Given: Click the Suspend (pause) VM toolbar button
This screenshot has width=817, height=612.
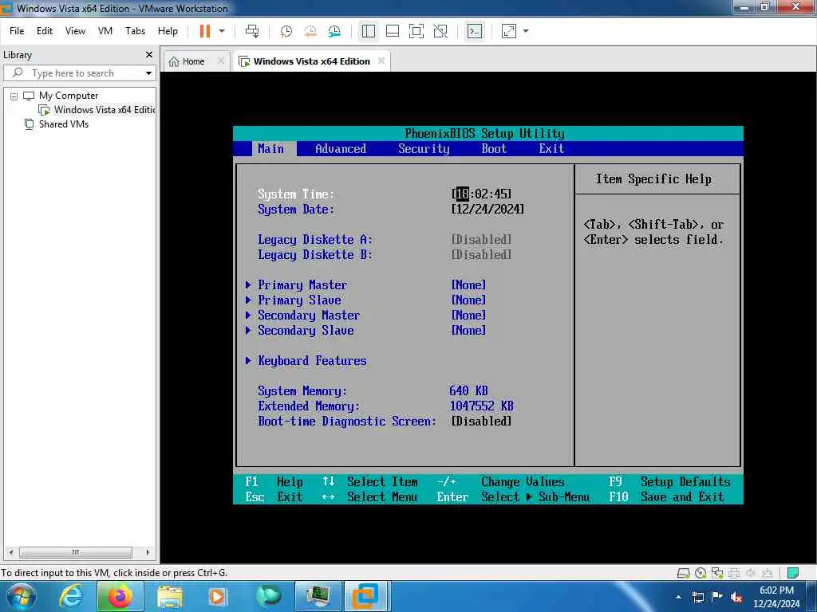Looking at the screenshot, I should 205,31.
